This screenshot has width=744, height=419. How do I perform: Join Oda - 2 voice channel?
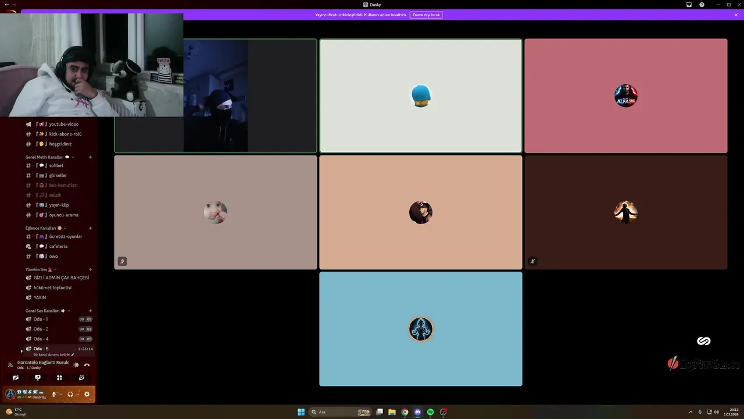[58, 329]
